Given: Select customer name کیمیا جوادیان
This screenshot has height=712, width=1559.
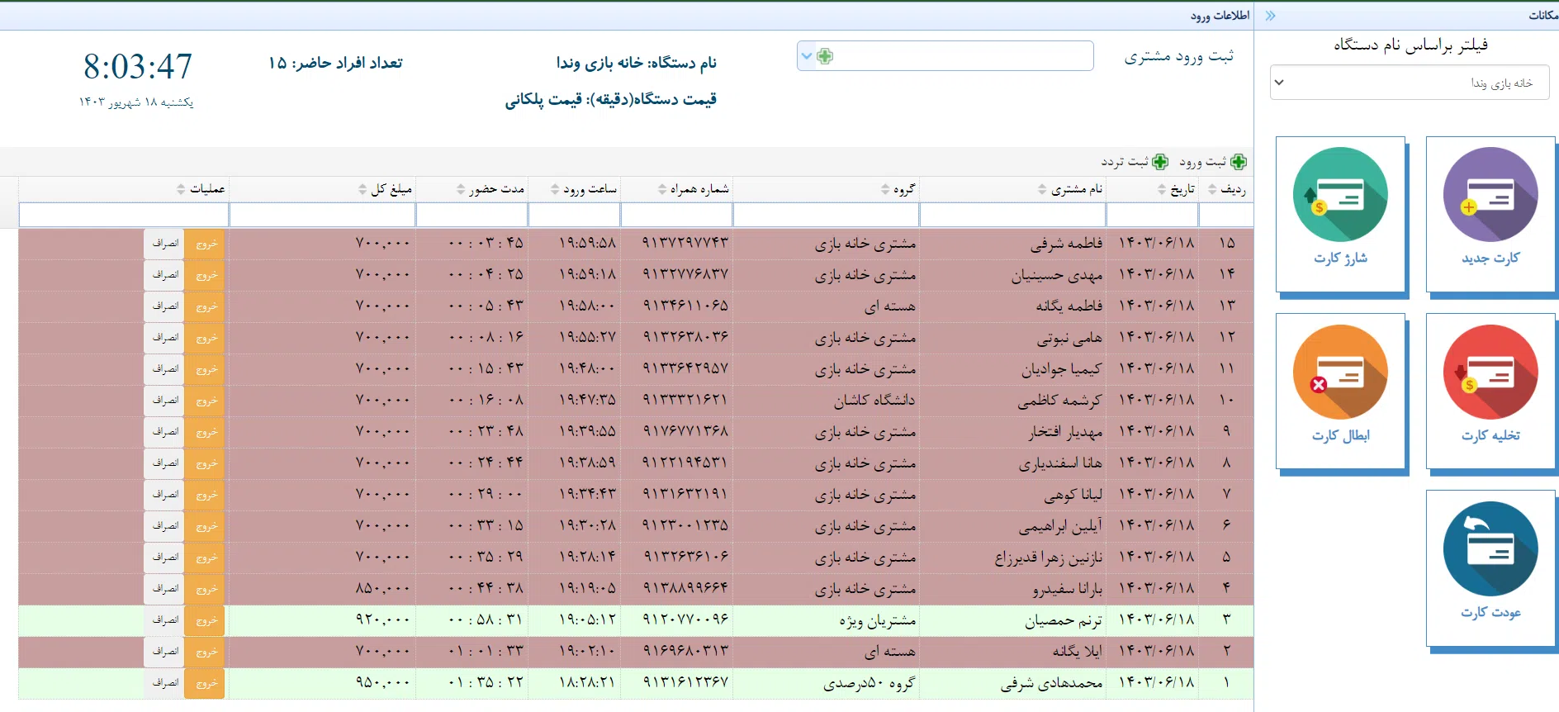Looking at the screenshot, I should 1062,369.
